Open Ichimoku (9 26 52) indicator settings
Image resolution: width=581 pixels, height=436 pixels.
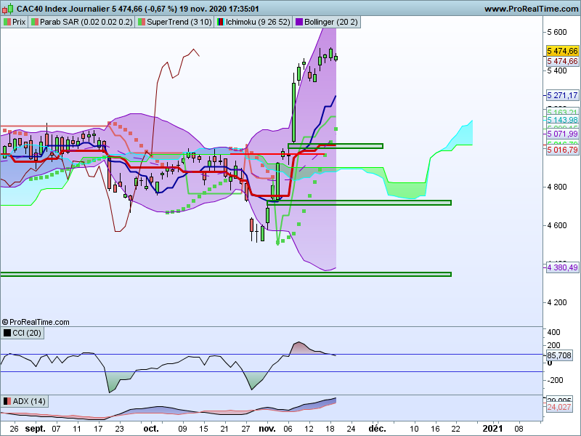point(253,22)
